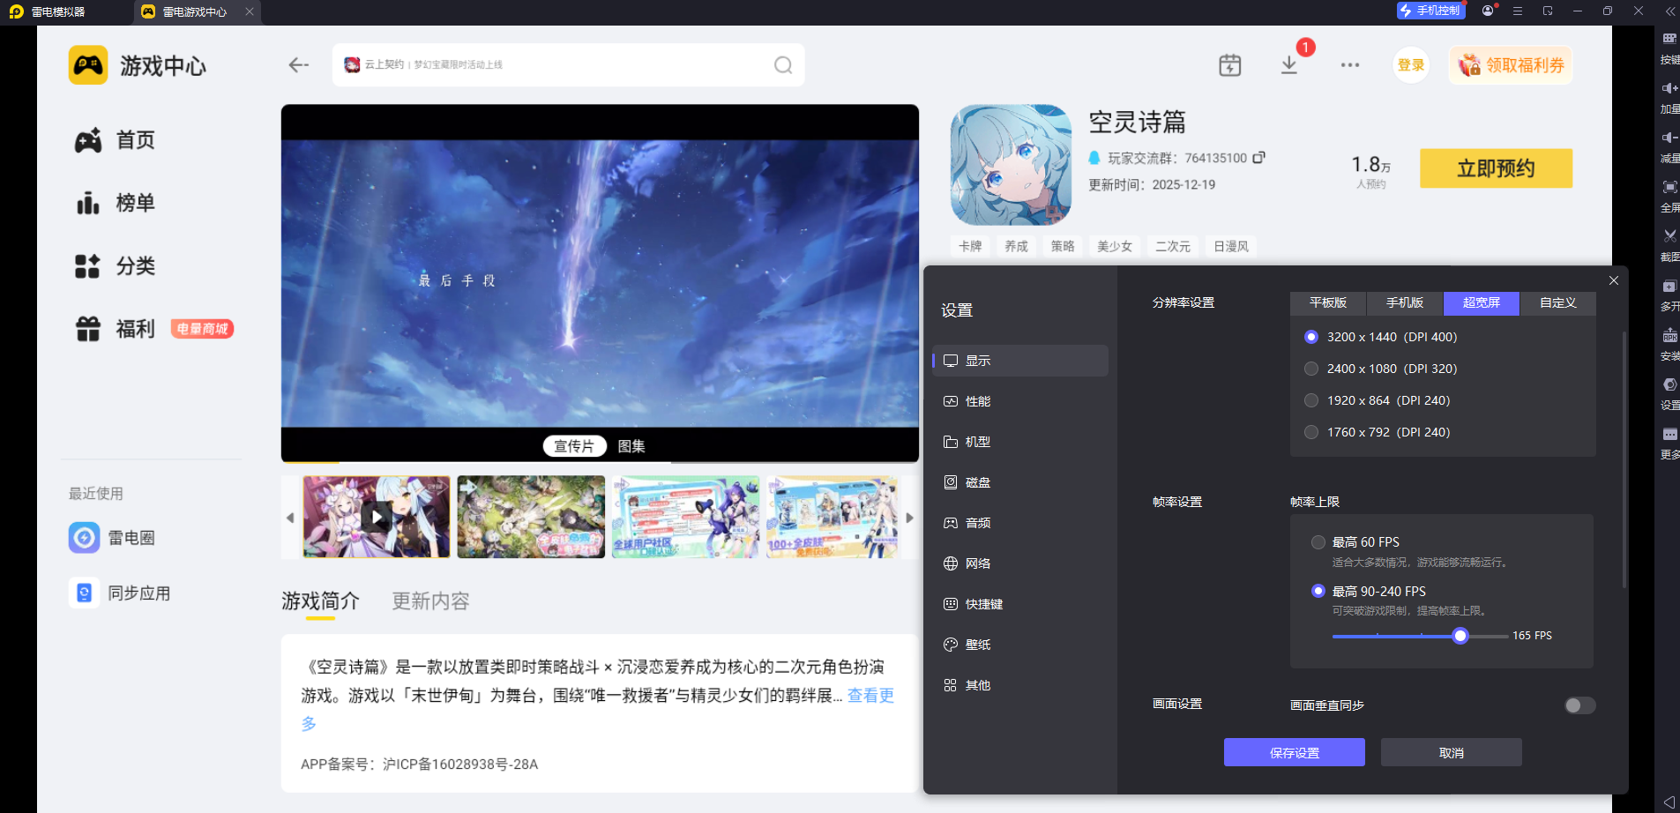Switch the media viewer to 图集

tap(631, 446)
